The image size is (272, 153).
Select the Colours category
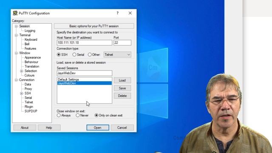[29, 76]
